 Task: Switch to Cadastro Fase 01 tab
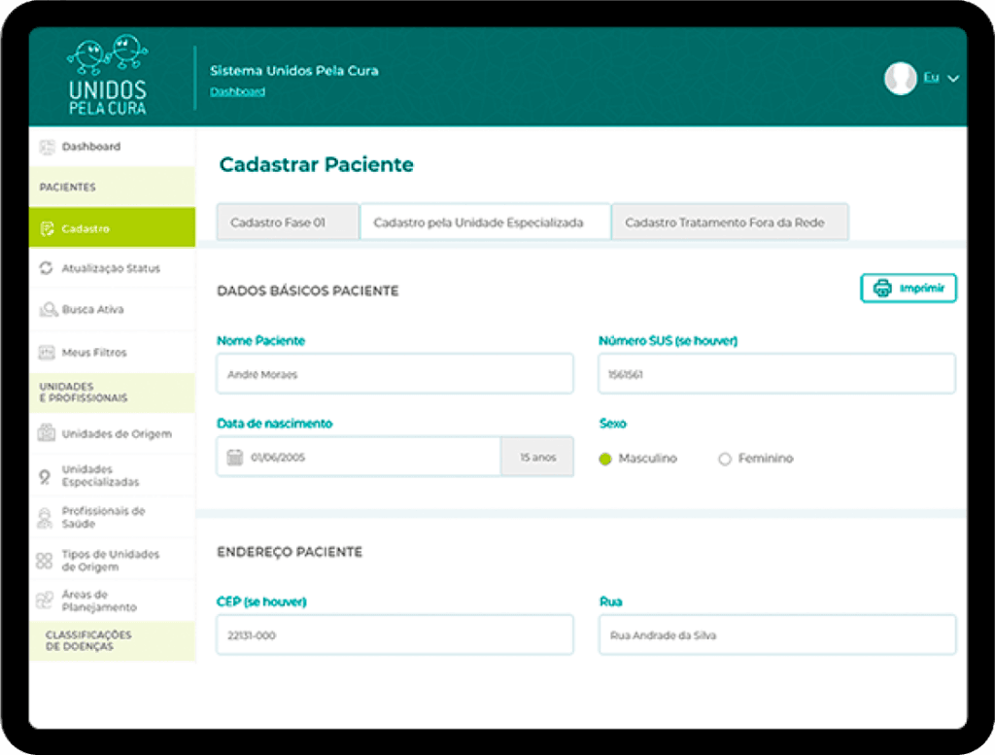[278, 223]
